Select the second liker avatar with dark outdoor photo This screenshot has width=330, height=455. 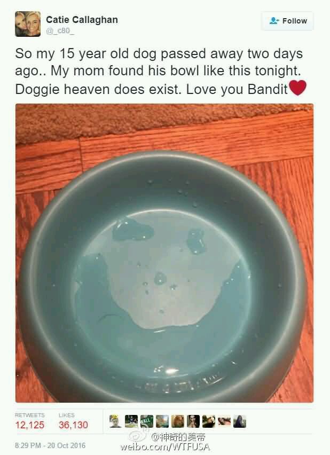(131, 421)
